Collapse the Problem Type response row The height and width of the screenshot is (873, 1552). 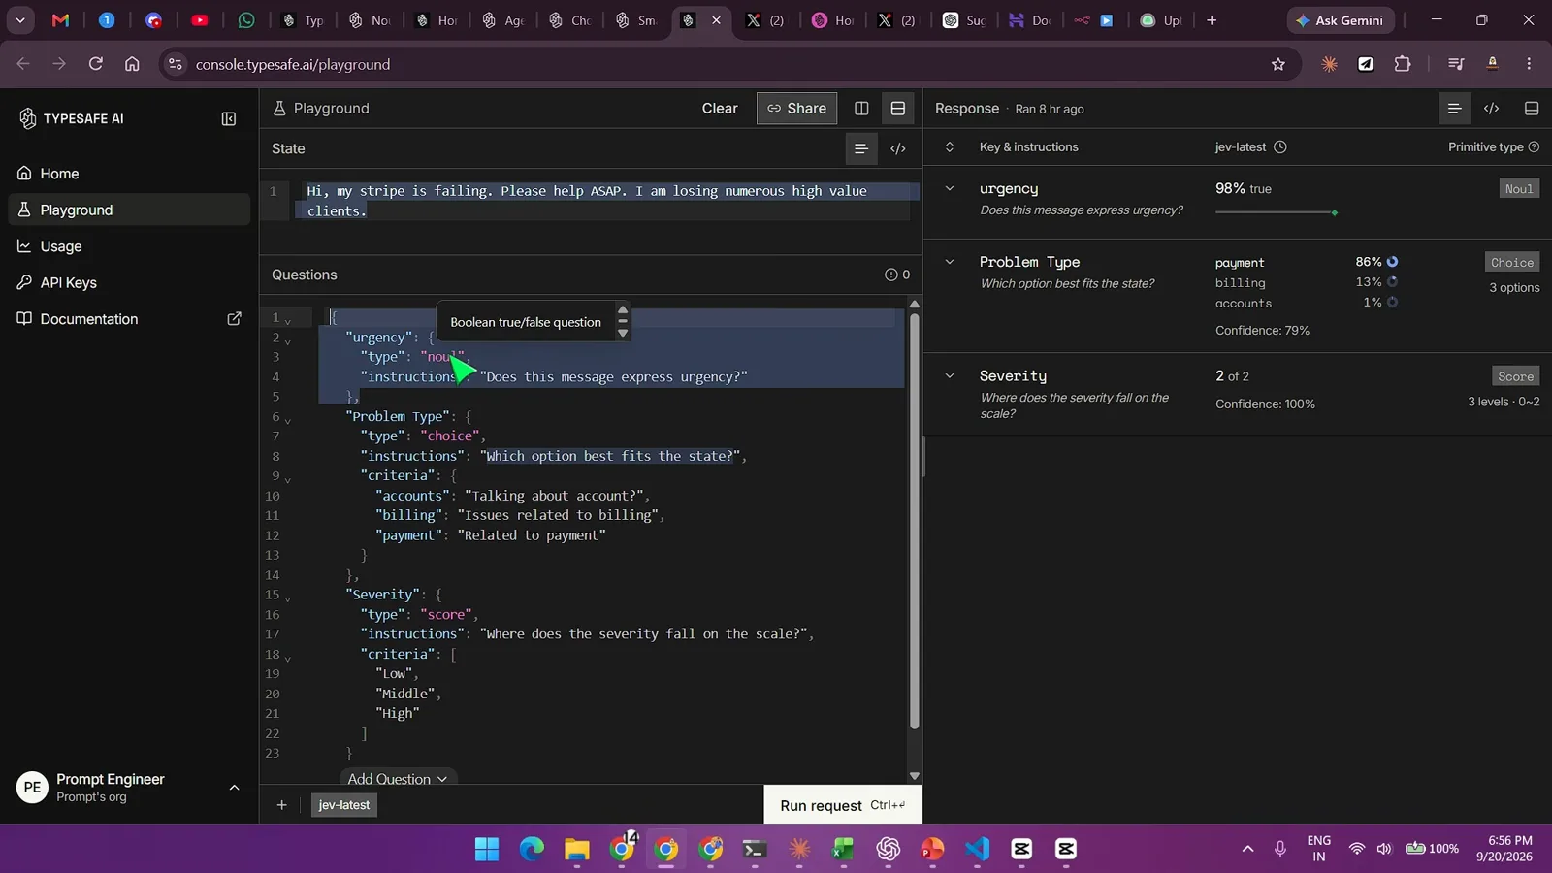[x=950, y=262]
